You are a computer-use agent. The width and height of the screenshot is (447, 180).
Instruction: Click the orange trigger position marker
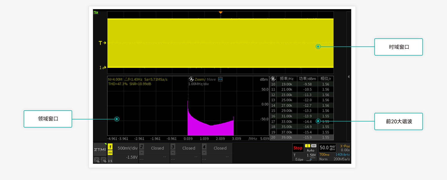pyautogui.click(x=220, y=12)
